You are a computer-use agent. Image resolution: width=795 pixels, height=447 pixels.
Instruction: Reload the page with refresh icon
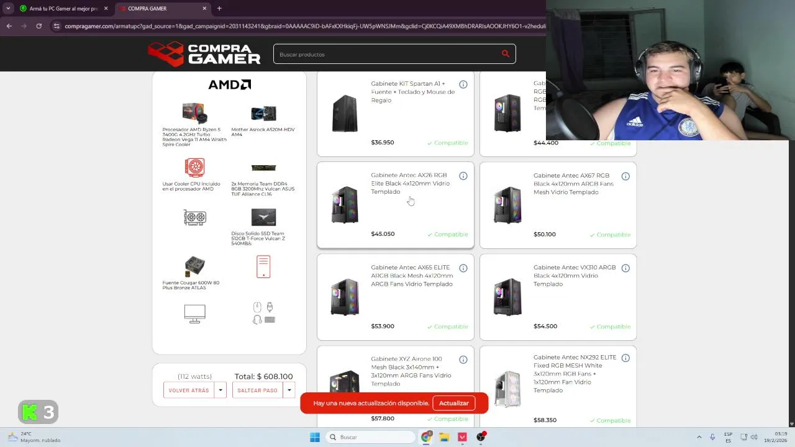39,26
